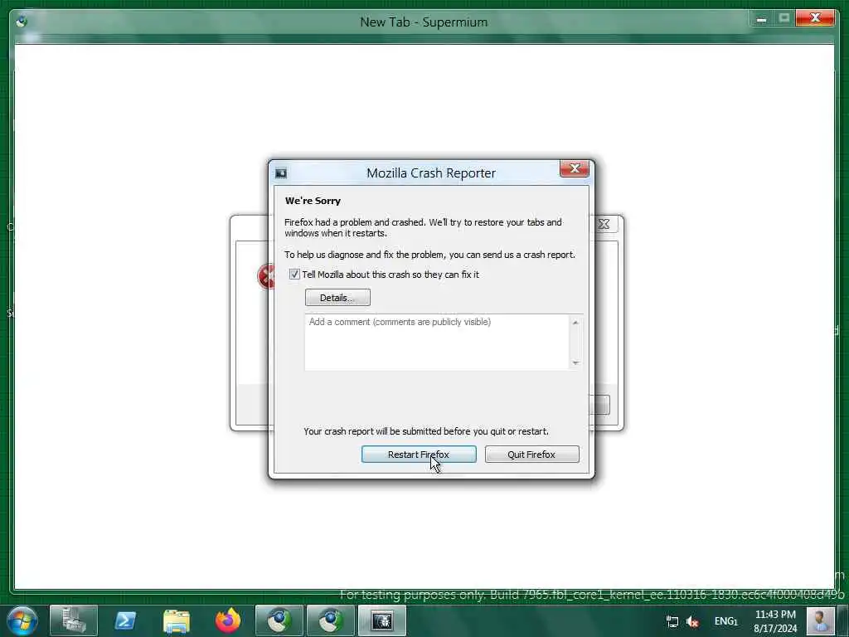This screenshot has width=849, height=637.
Task: Click the Add a comment text box
Action: (444, 342)
